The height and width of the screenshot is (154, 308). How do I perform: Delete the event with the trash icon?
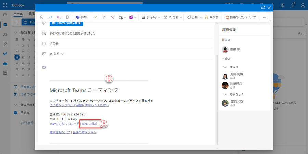[x=42, y=17]
